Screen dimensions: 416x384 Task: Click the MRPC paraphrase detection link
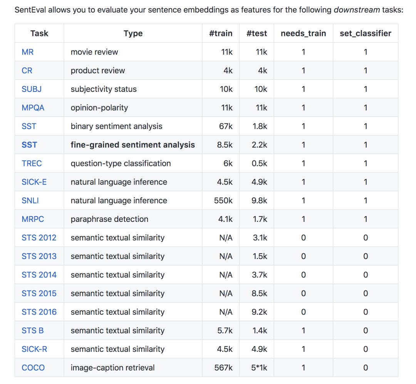[33, 219]
